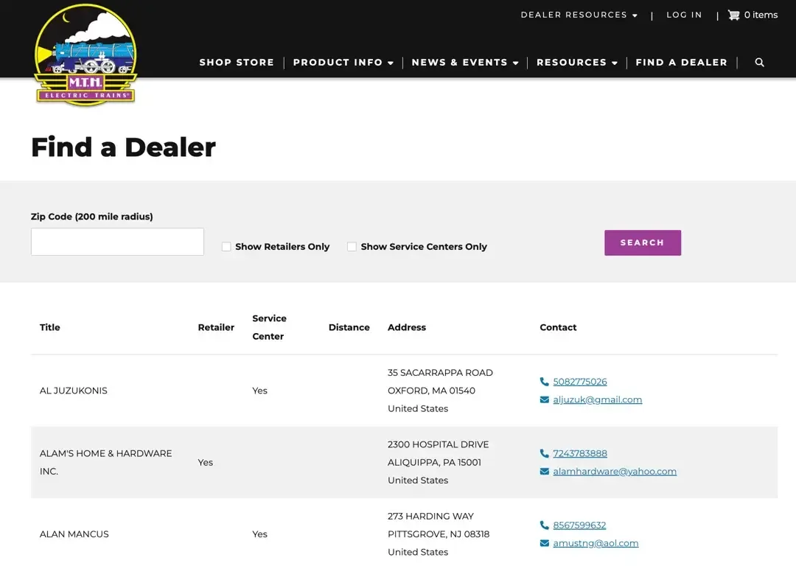
Task: Click the purple Search button
Action: click(x=643, y=242)
